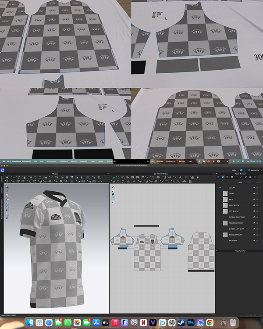Screen dimensions: 263x329
Task: Select the LEFT SLEEVE fabric name
Action: coord(234,211)
